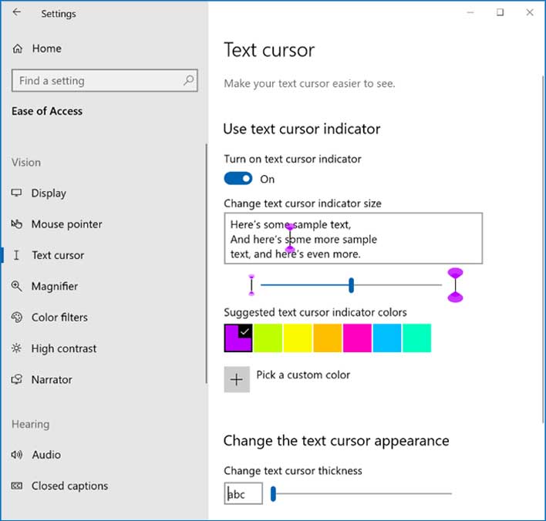Click the back arrow in Settings header
The height and width of the screenshot is (521, 546).
coord(16,12)
